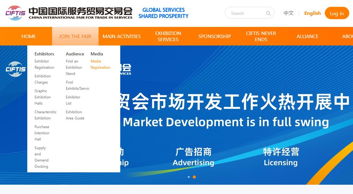The height and width of the screenshot is (194, 353).
Task: Click the search magnifier icon
Action: tap(268, 13)
